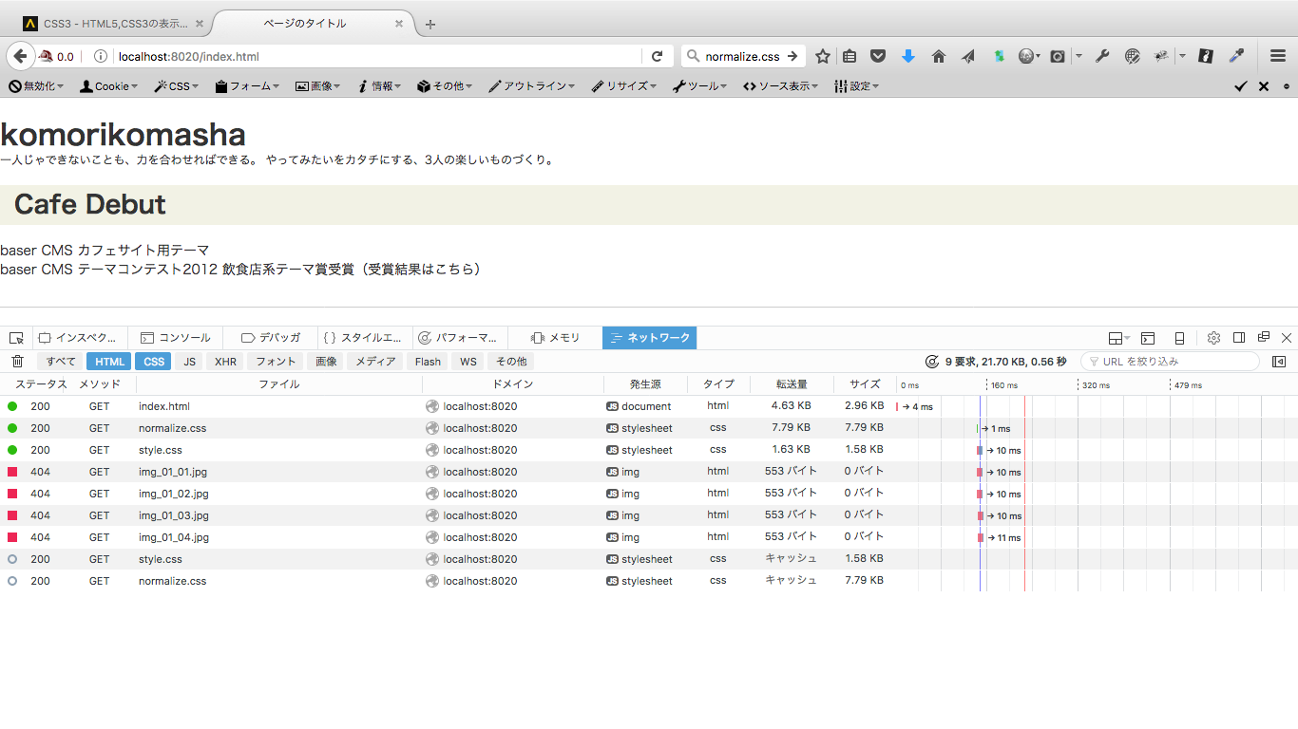Viewport: 1298px width, 729px height.
Task: Toggle the CSS request filter
Action: (154, 362)
